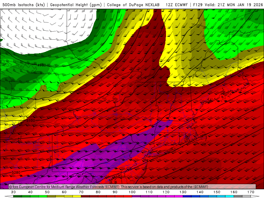Click the 80 tick label on colorbar

98,192
